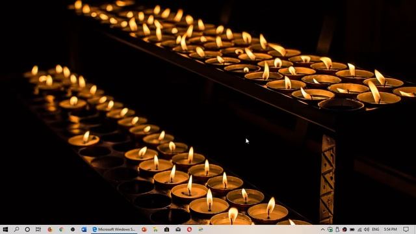This screenshot has width=416, height=234.
Task: Open PowerPoint from the taskbar
Action: [x=144, y=229]
